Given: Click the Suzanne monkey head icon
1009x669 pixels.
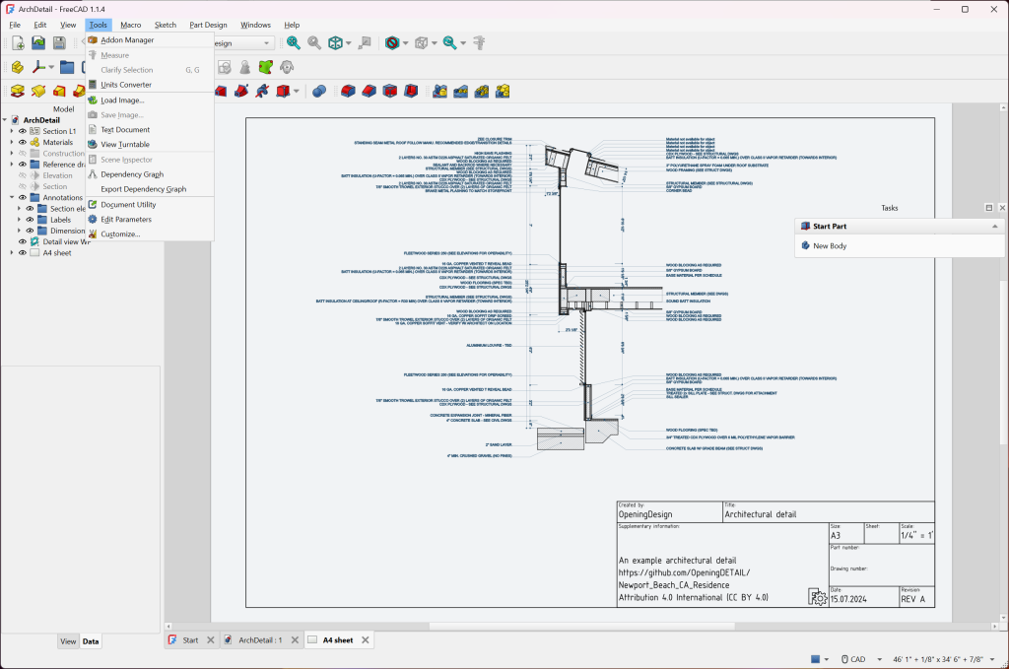Looking at the screenshot, I should click(287, 67).
